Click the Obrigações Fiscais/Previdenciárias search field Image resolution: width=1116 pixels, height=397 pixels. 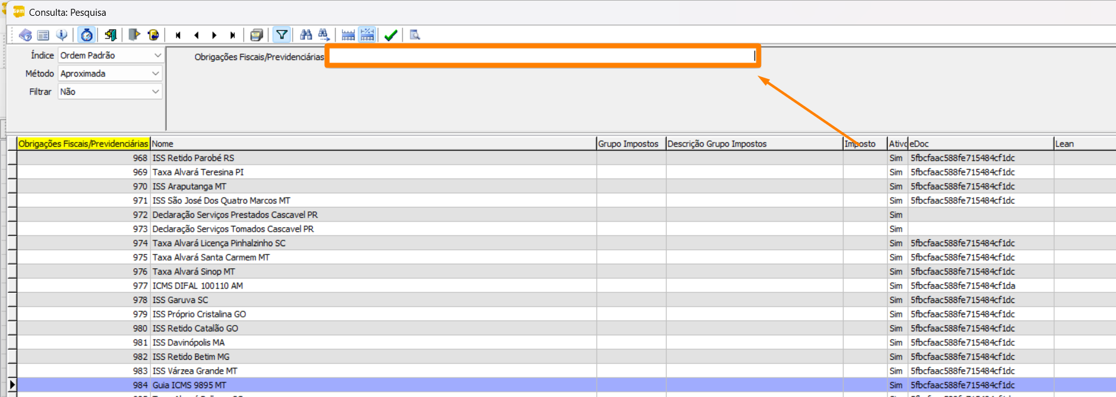tap(542, 56)
